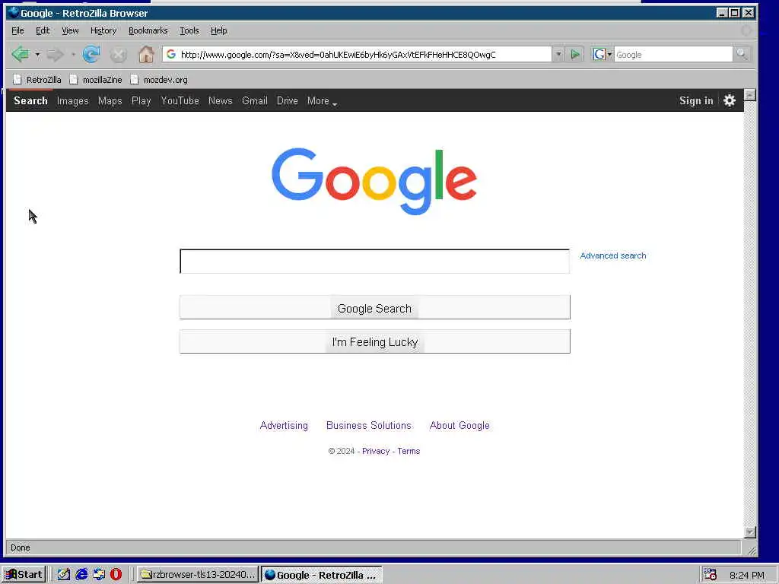
Task: Reload the page with the refresh icon
Action: [91, 54]
